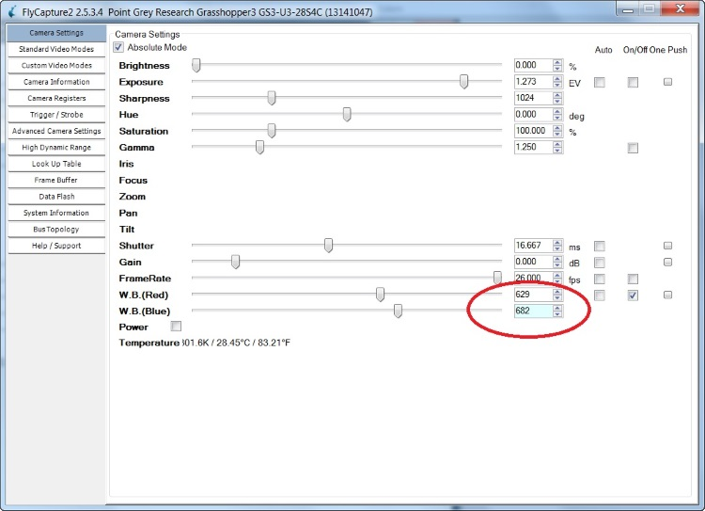The height and width of the screenshot is (511, 705).
Task: Open the Help / Support page
Action: point(56,246)
